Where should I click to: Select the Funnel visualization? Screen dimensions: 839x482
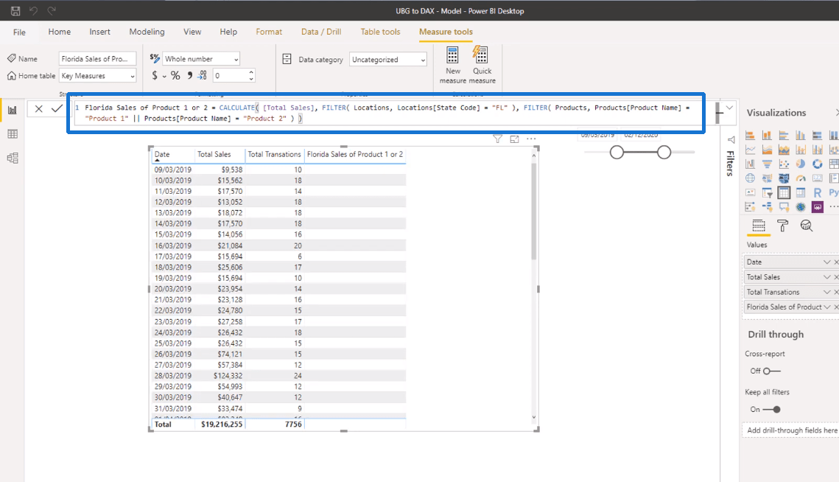pos(767,164)
